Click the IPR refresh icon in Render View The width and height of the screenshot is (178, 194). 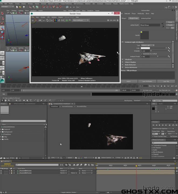coord(47,20)
